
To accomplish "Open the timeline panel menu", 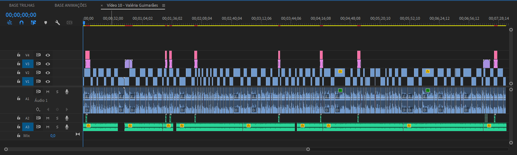I will [x=164, y=6].
